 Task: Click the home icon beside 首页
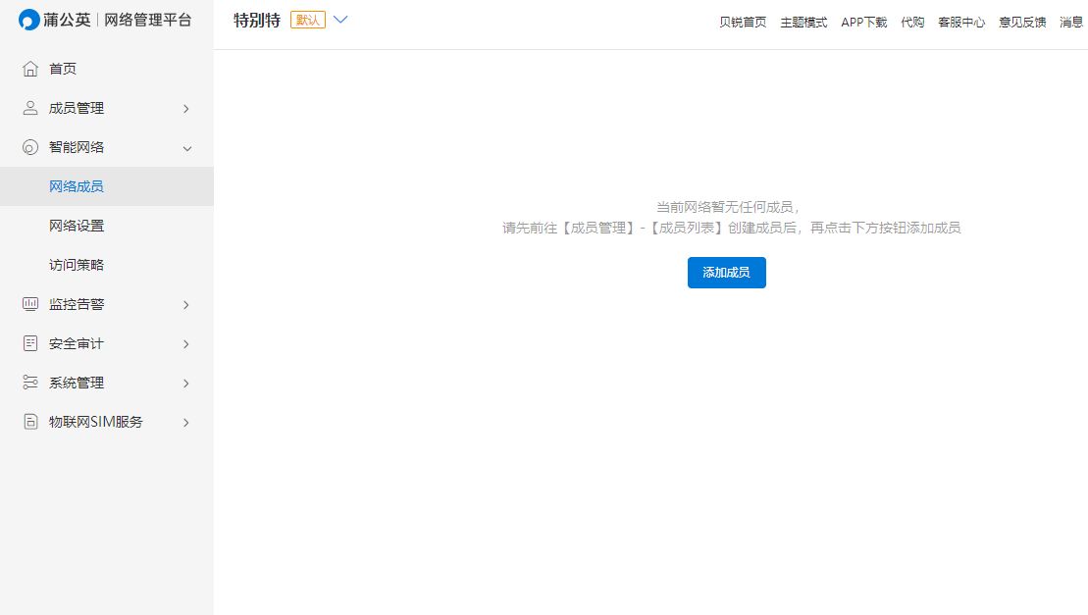[x=30, y=69]
